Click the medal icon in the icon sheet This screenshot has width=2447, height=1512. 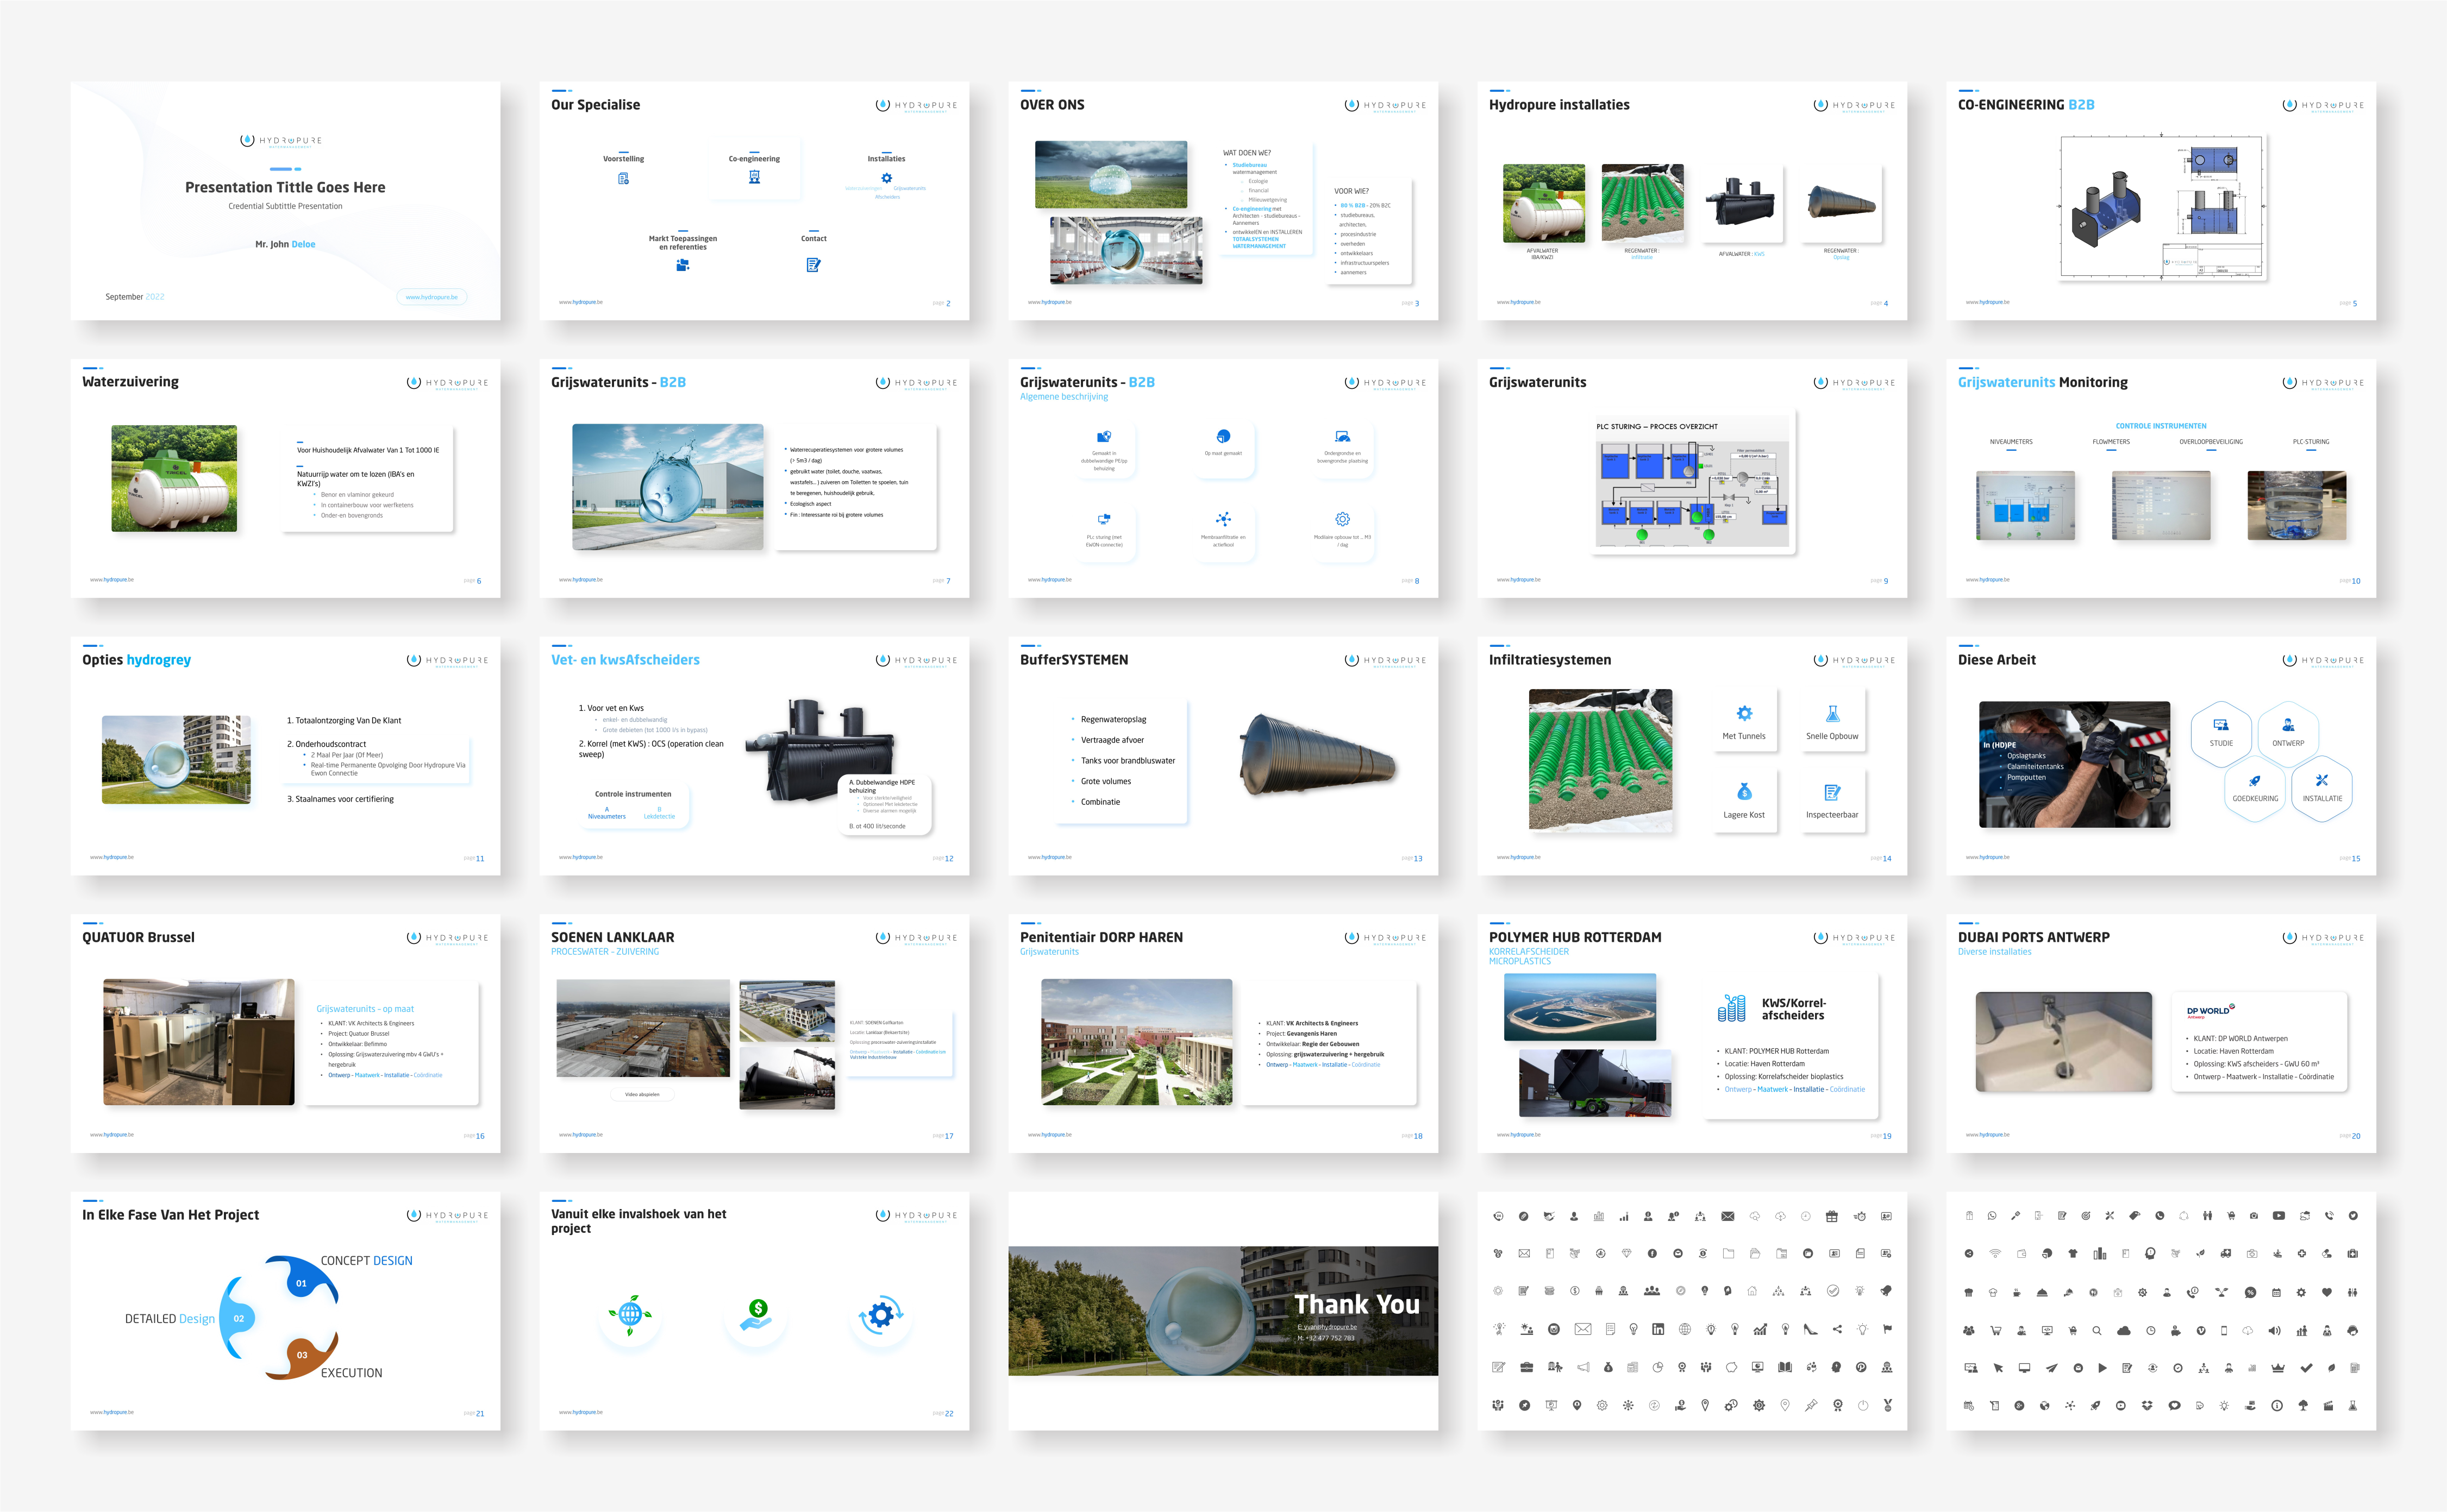(x=1888, y=1405)
